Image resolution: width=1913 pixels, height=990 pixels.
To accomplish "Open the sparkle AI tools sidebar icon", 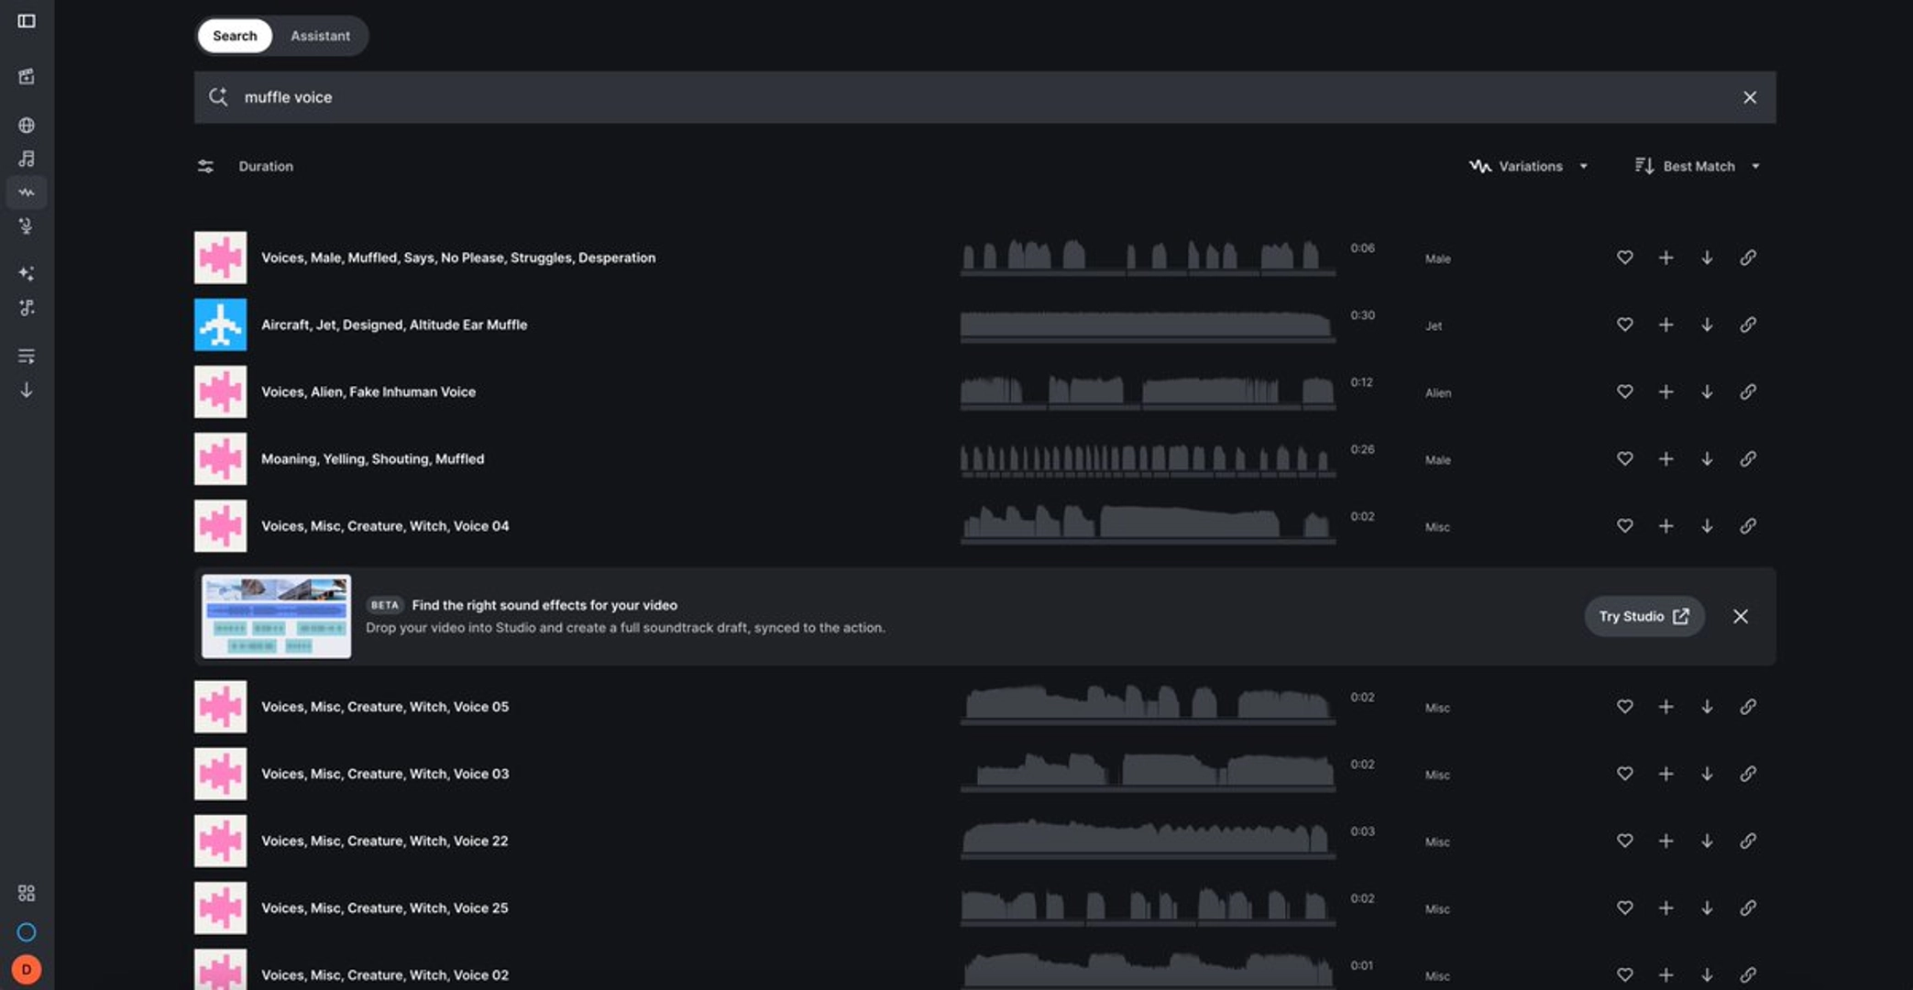I will click(27, 273).
